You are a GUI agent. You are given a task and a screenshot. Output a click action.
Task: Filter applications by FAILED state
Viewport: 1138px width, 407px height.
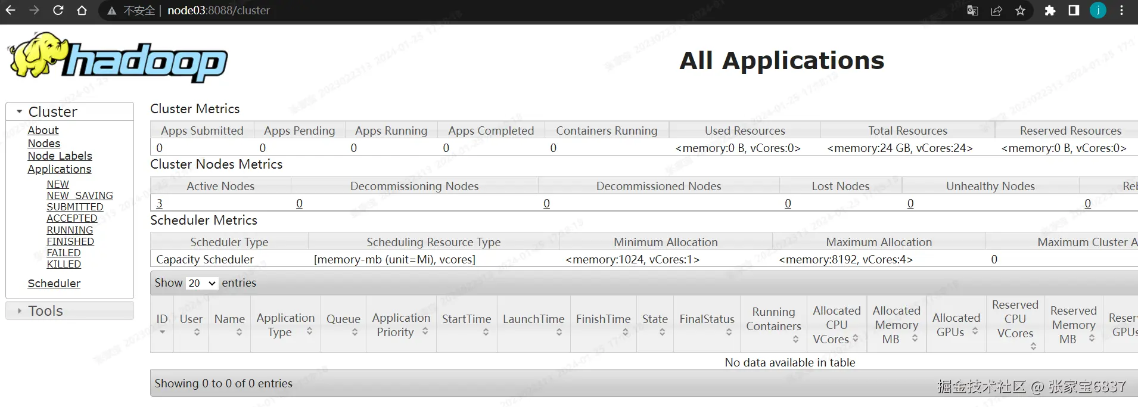pyautogui.click(x=64, y=253)
